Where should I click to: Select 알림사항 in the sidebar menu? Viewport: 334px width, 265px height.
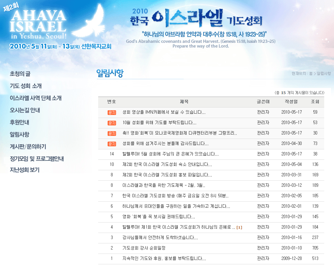19,135
